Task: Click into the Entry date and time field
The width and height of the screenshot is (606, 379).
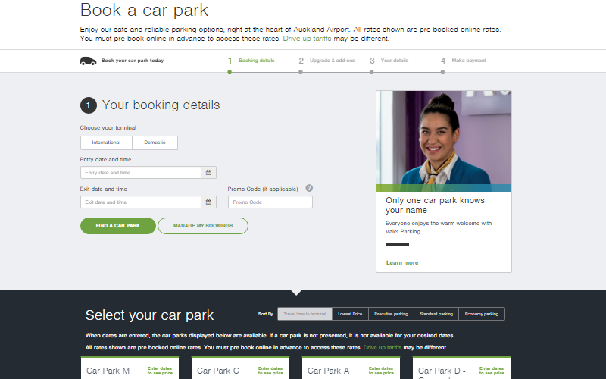Action: click(x=140, y=173)
